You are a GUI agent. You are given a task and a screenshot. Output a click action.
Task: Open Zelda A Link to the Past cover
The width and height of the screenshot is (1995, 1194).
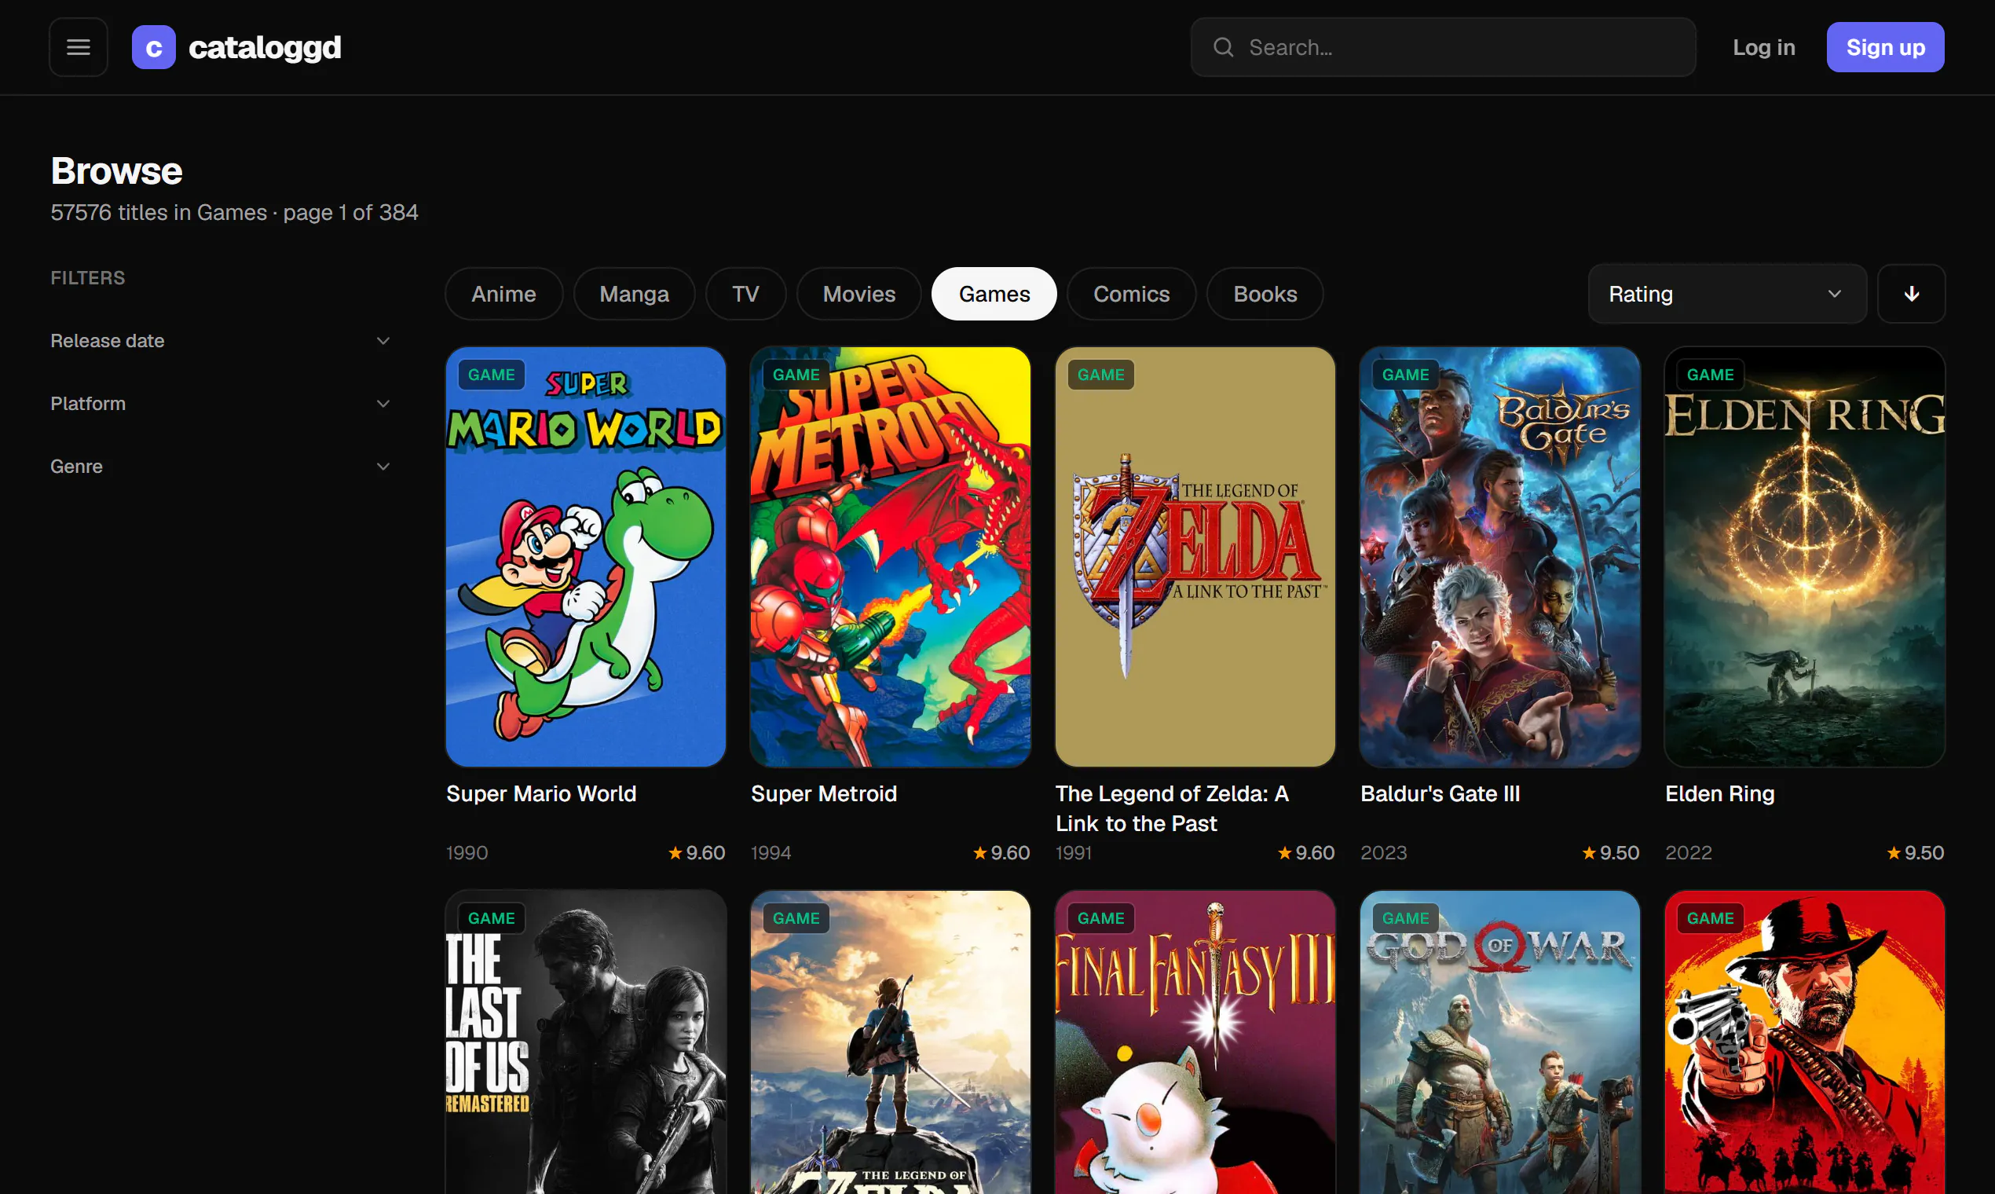(x=1195, y=557)
